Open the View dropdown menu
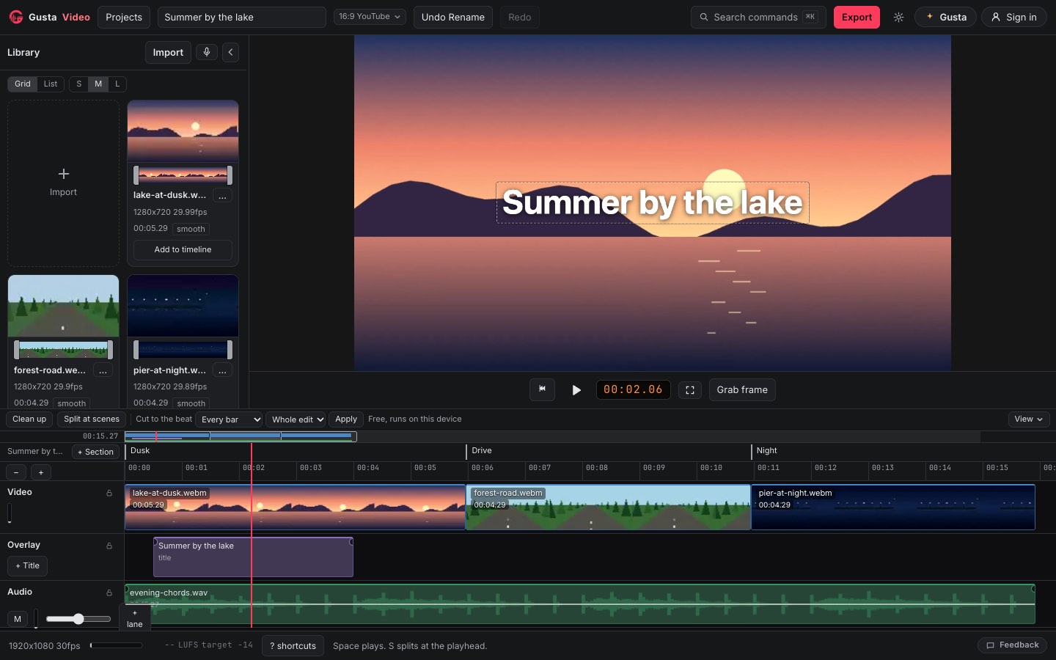This screenshot has height=660, width=1056. (x=1029, y=419)
